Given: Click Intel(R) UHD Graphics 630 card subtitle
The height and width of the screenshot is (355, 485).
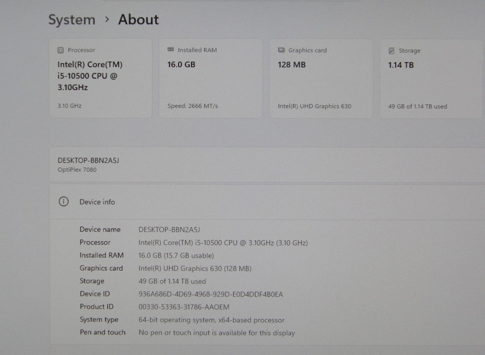Looking at the screenshot, I should 314,106.
